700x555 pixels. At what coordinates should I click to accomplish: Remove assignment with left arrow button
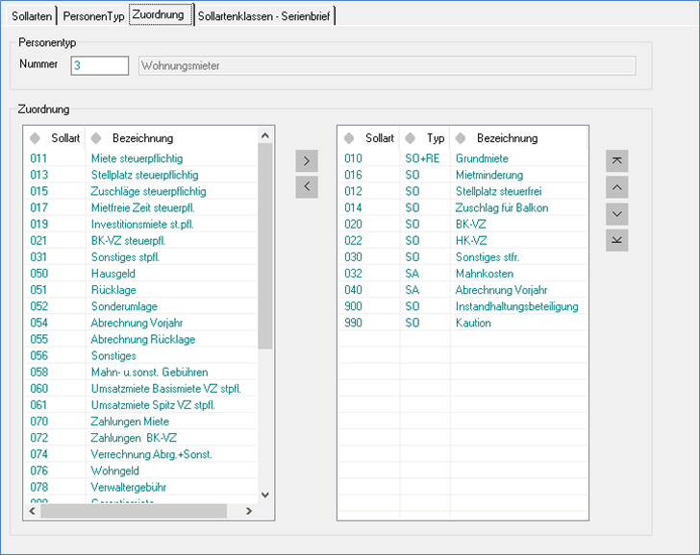(x=306, y=186)
